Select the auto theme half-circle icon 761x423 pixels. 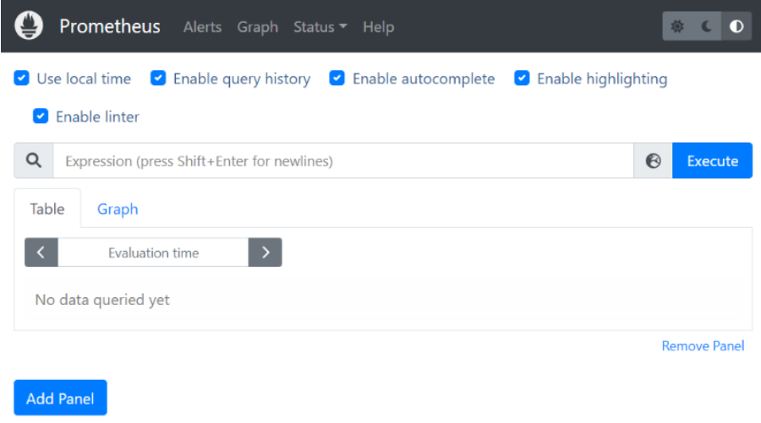pyautogui.click(x=736, y=26)
